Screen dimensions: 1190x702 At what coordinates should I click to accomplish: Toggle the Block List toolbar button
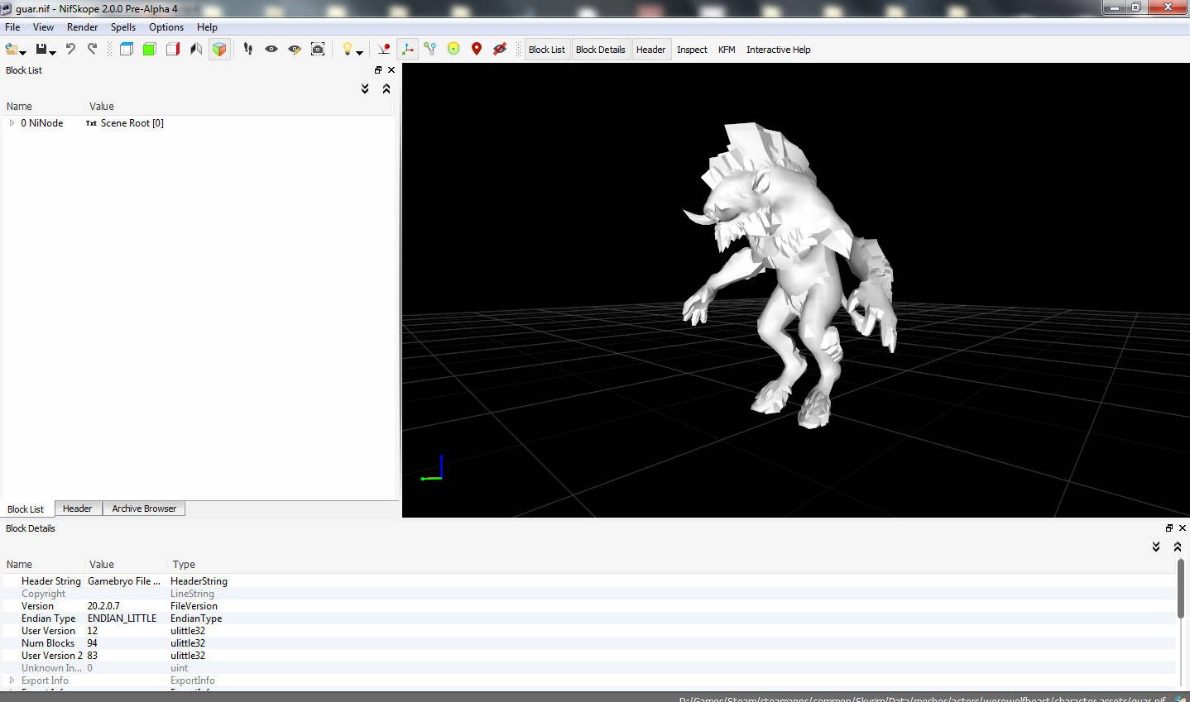coord(547,50)
